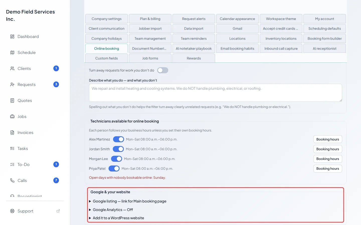Open Booking hours for Morgan Lee
361x225 pixels.
(328, 159)
